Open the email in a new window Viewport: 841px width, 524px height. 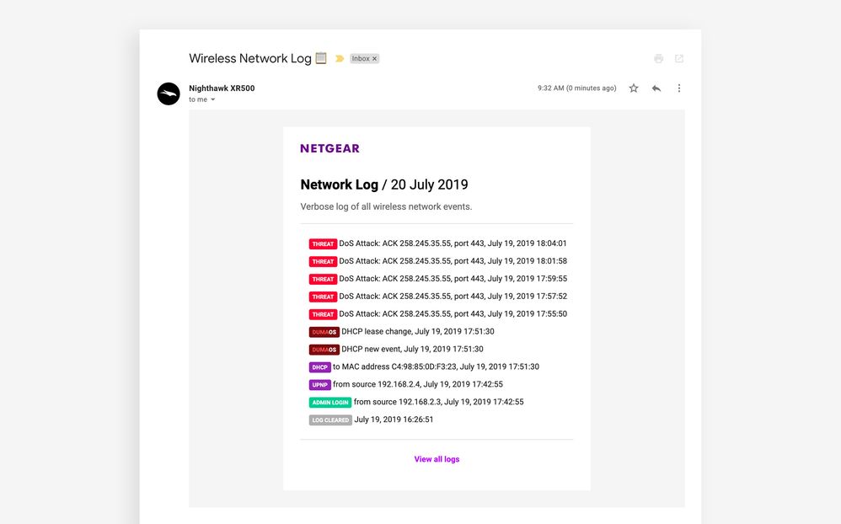point(679,58)
